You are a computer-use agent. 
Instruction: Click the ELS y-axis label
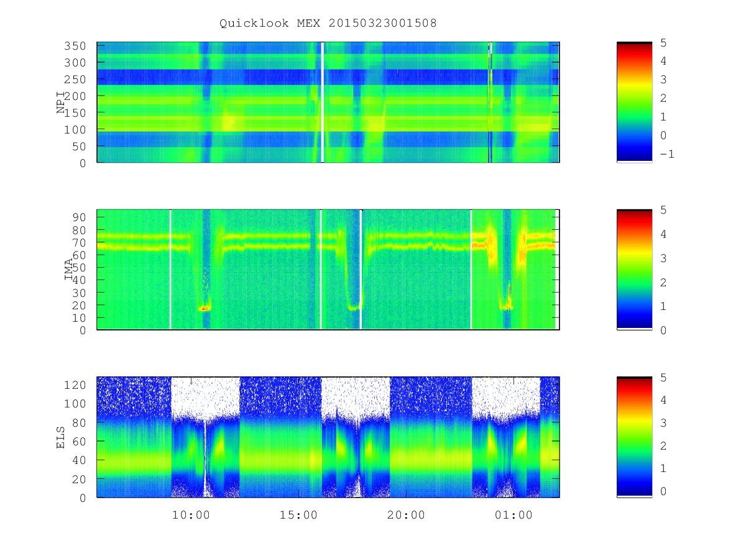point(61,437)
